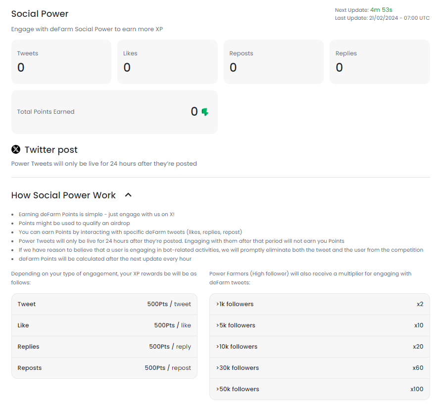Select the Tweet 500Pts reward row
Viewport: 436px width, 406px height.
(104, 304)
